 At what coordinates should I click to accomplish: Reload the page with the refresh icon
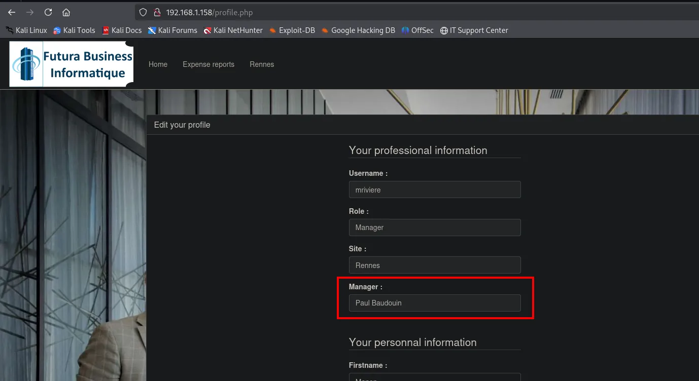pos(48,12)
